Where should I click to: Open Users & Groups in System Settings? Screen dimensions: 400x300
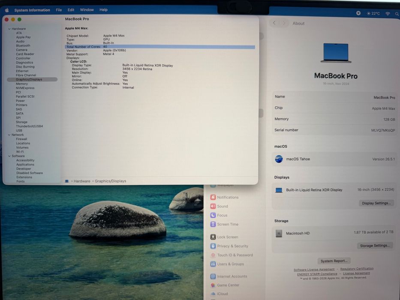click(227, 264)
